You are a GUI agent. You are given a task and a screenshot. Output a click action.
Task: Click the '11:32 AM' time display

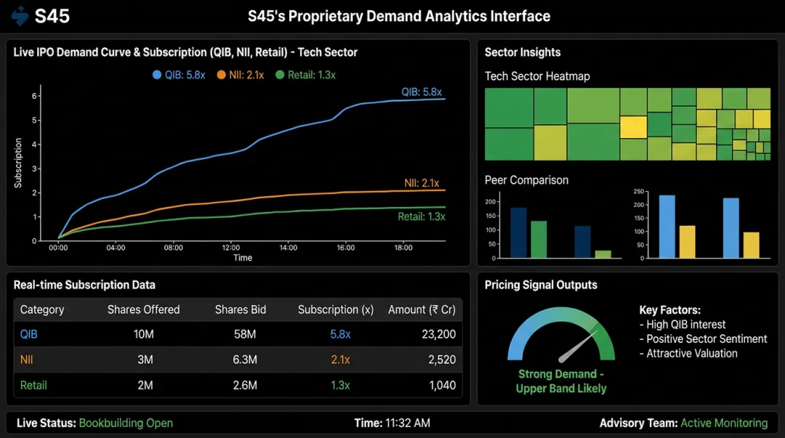point(408,423)
